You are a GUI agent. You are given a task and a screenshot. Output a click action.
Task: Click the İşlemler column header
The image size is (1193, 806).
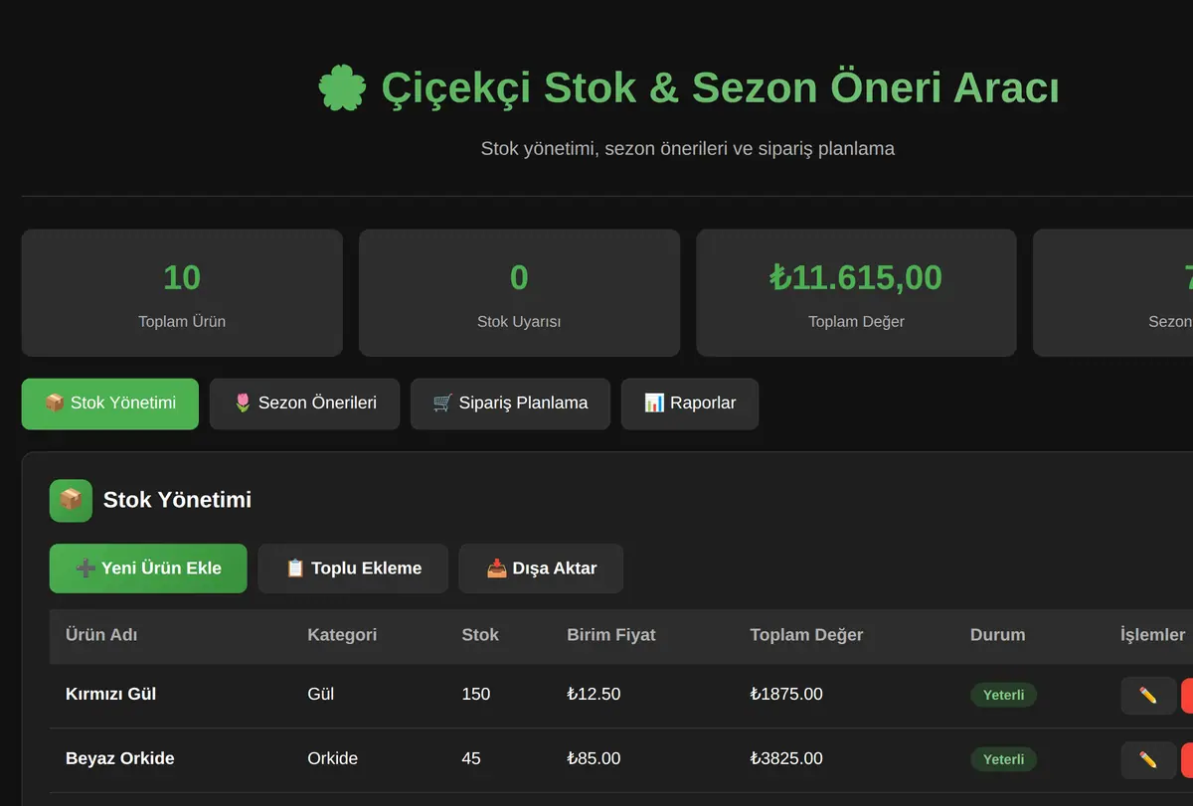[x=1152, y=635]
